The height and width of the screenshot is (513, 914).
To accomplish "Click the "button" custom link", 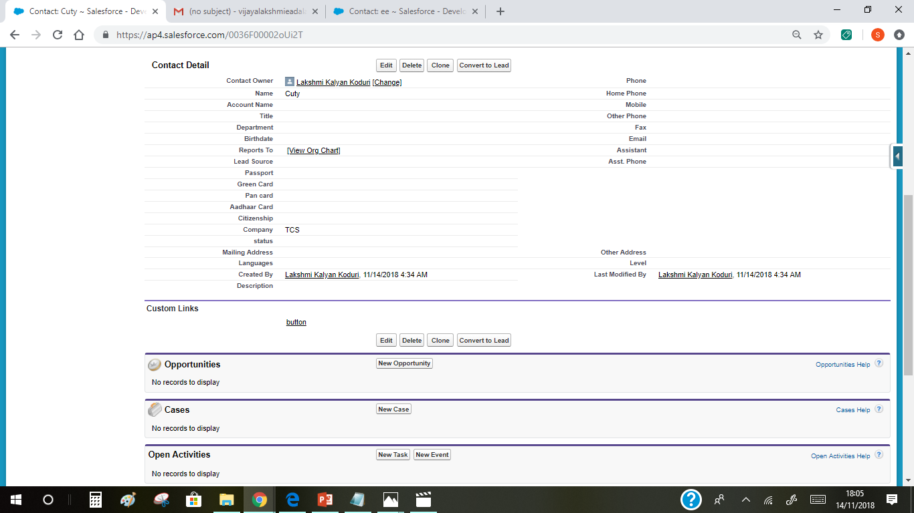I will [x=296, y=323].
